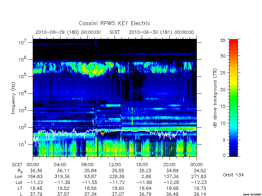Click the LT value '18.68'
262x196 pixels.
pos(172,188)
